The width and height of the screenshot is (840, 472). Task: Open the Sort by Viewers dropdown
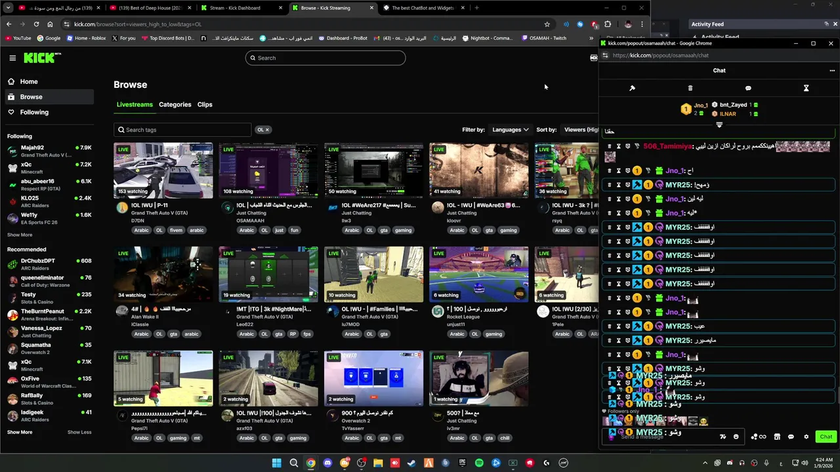click(x=581, y=130)
